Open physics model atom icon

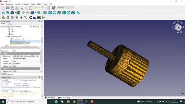17,18
